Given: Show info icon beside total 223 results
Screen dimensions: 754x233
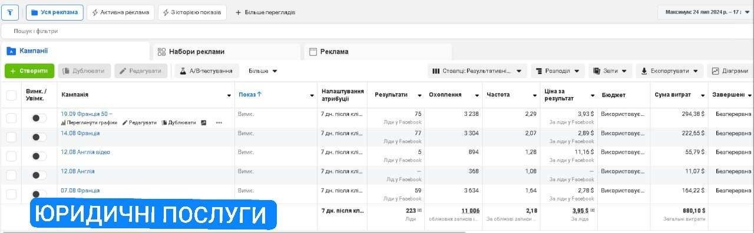Looking at the screenshot, I should coord(419,210).
